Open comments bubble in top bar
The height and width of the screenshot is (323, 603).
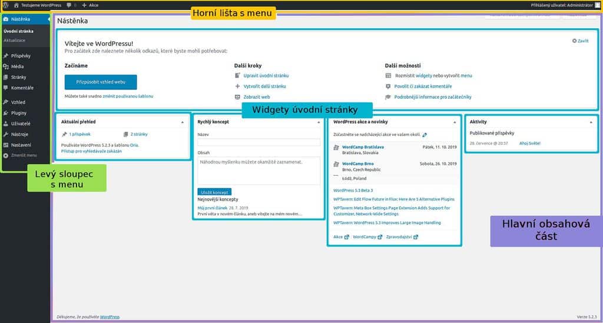pyautogui.click(x=69, y=5)
